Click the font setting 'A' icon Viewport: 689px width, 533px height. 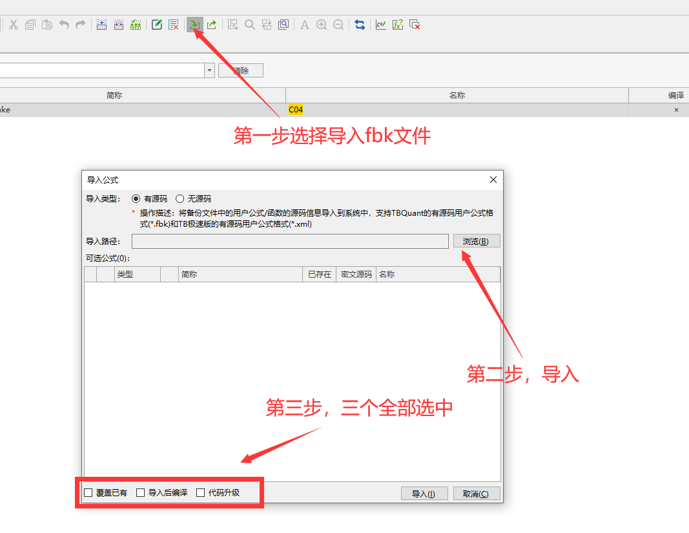tap(304, 25)
